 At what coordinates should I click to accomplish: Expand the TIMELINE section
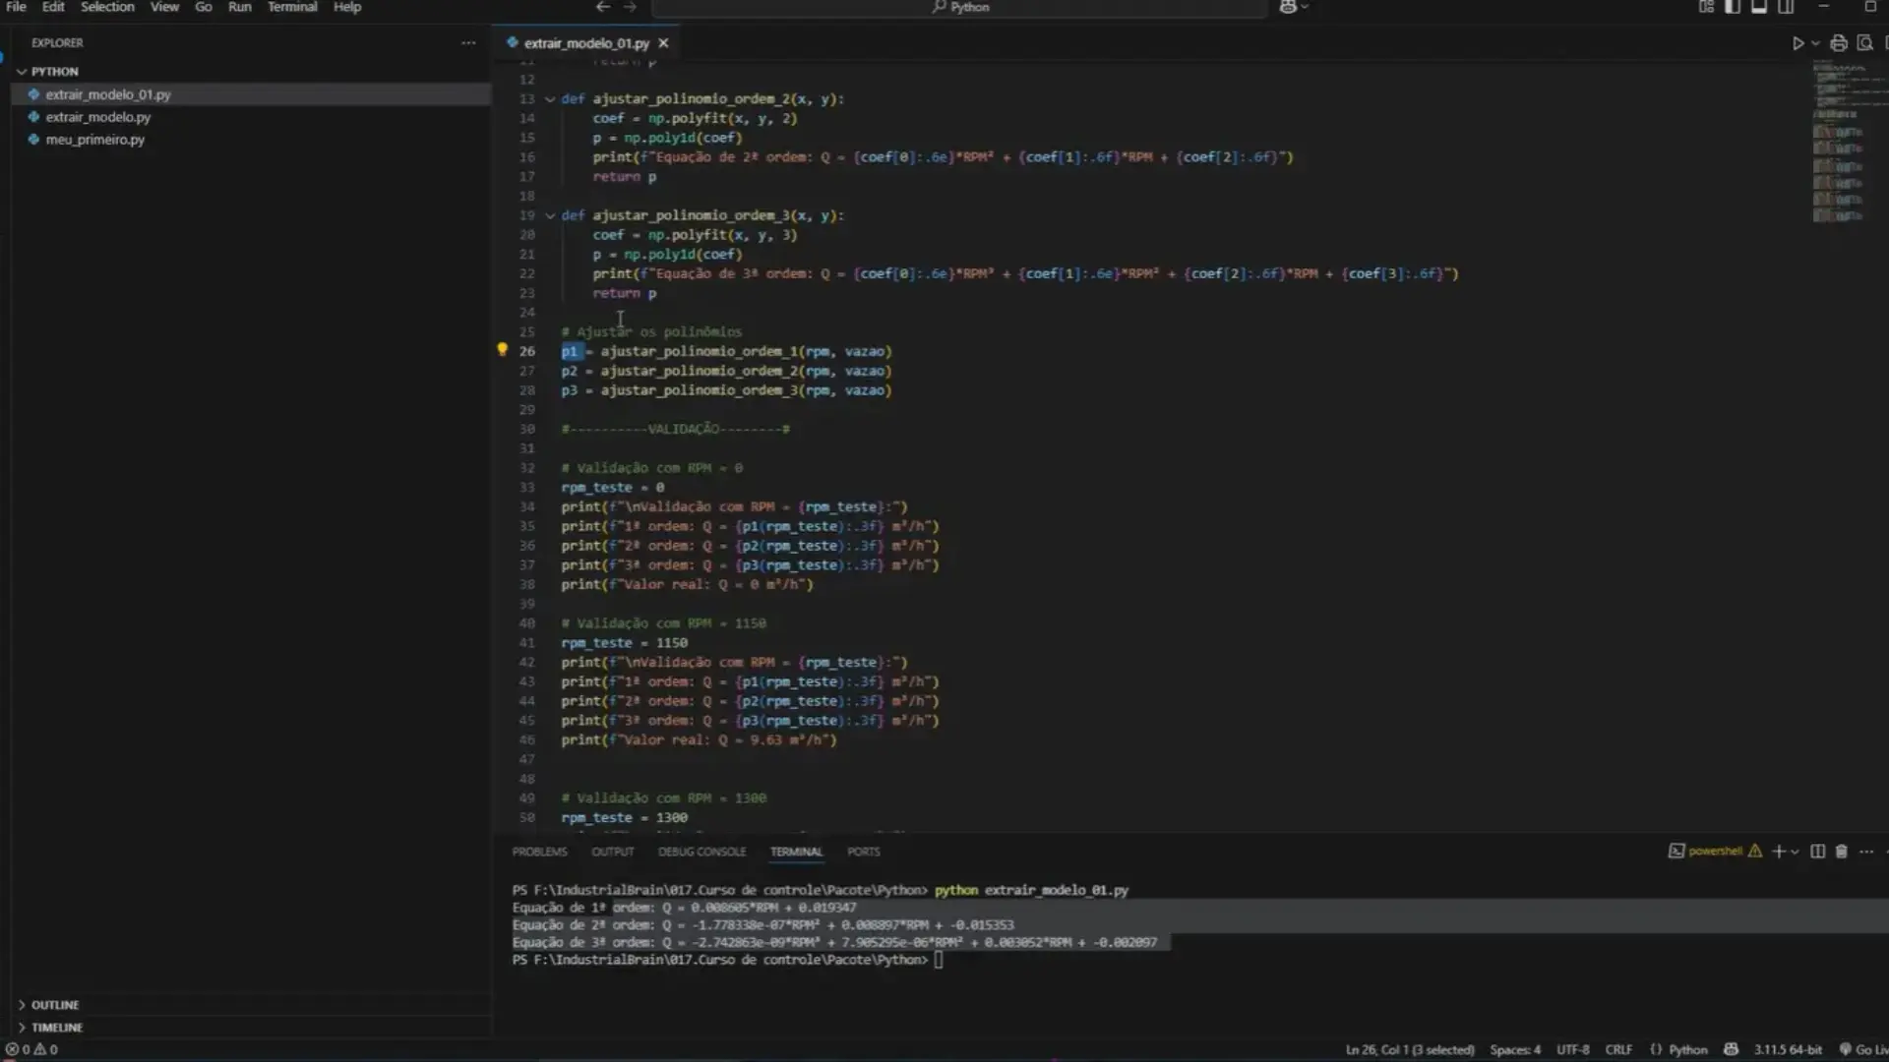click(x=56, y=1028)
